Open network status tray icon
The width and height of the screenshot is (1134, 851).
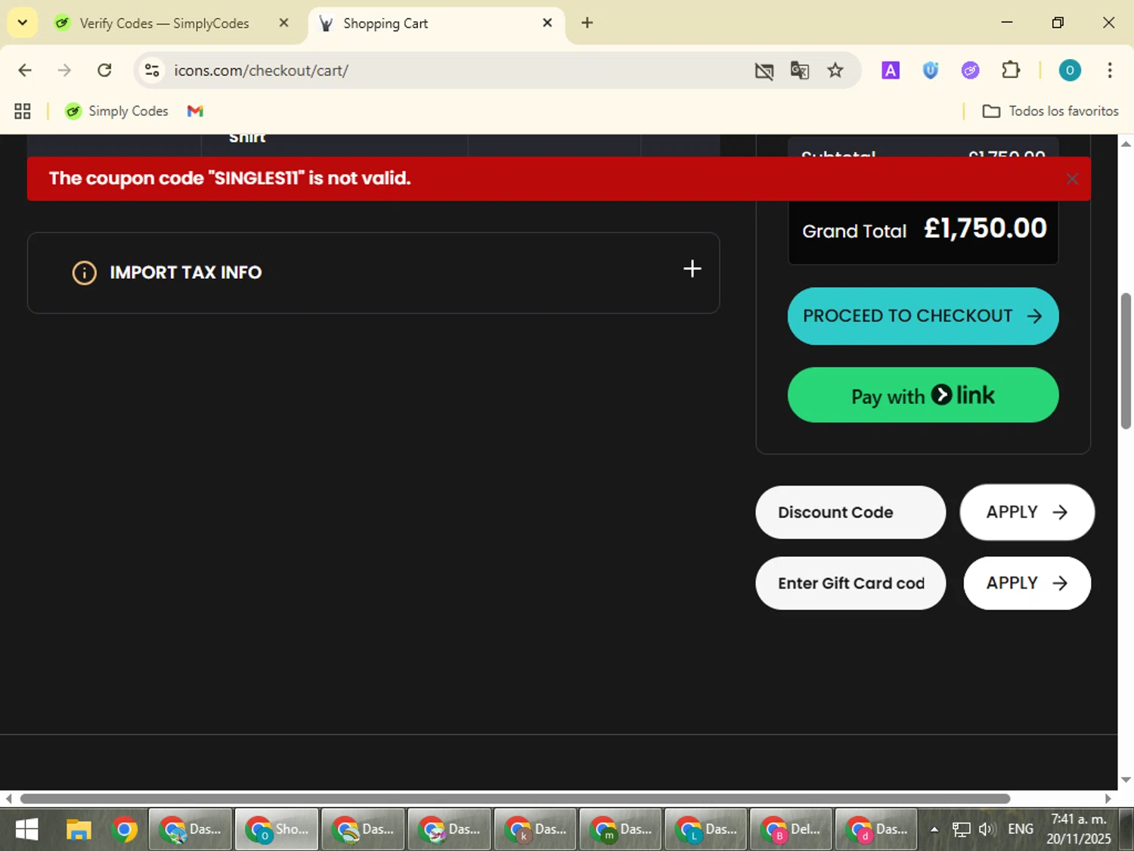tap(961, 830)
